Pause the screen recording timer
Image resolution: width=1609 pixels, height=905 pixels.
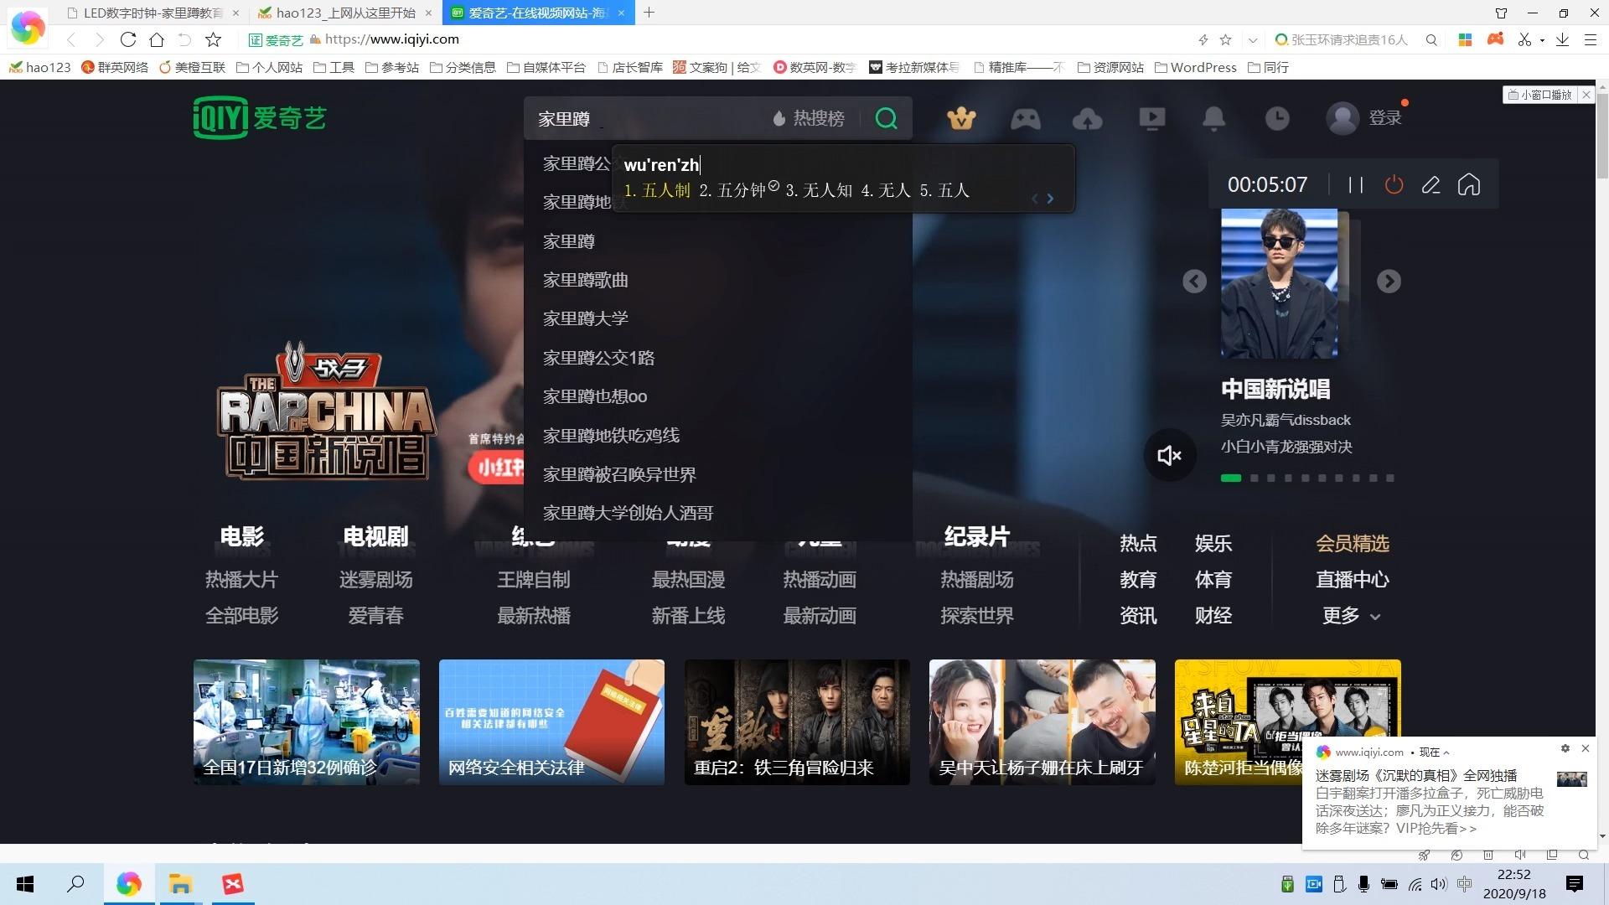pos(1355,185)
